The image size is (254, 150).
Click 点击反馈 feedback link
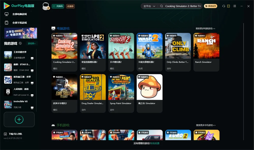coord(155,143)
